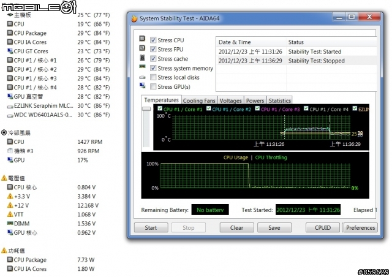Click the CPU IA Cores temperature icon
392x277 pixels.
click(x=10, y=42)
